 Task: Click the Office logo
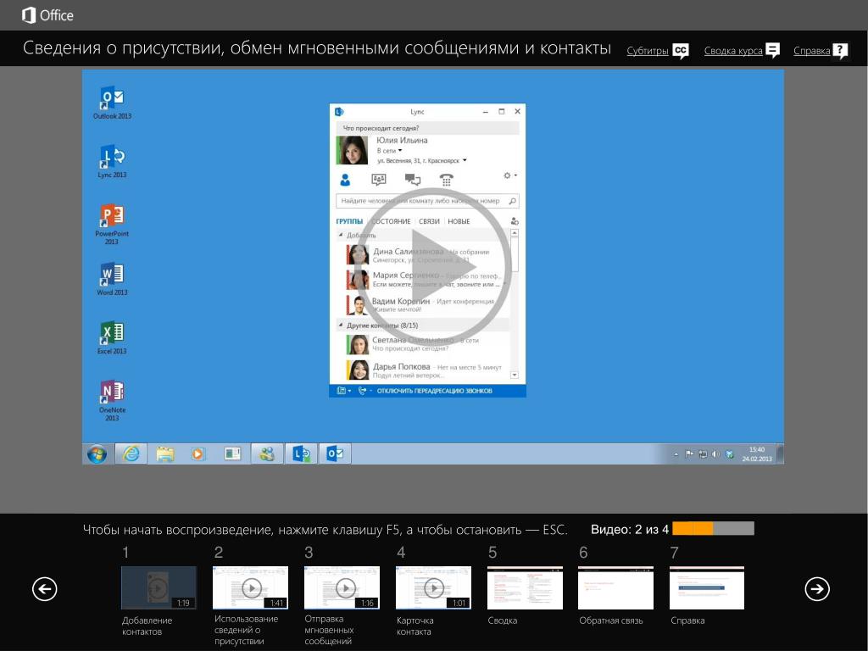click(47, 15)
